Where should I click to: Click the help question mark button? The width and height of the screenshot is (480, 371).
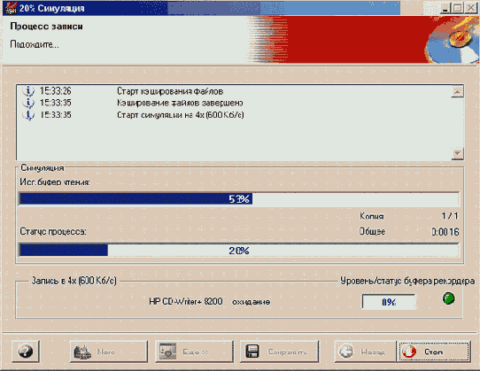pyautogui.click(x=26, y=352)
